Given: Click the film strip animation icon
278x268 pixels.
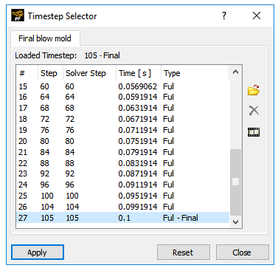Looking at the screenshot, I should 254,132.
